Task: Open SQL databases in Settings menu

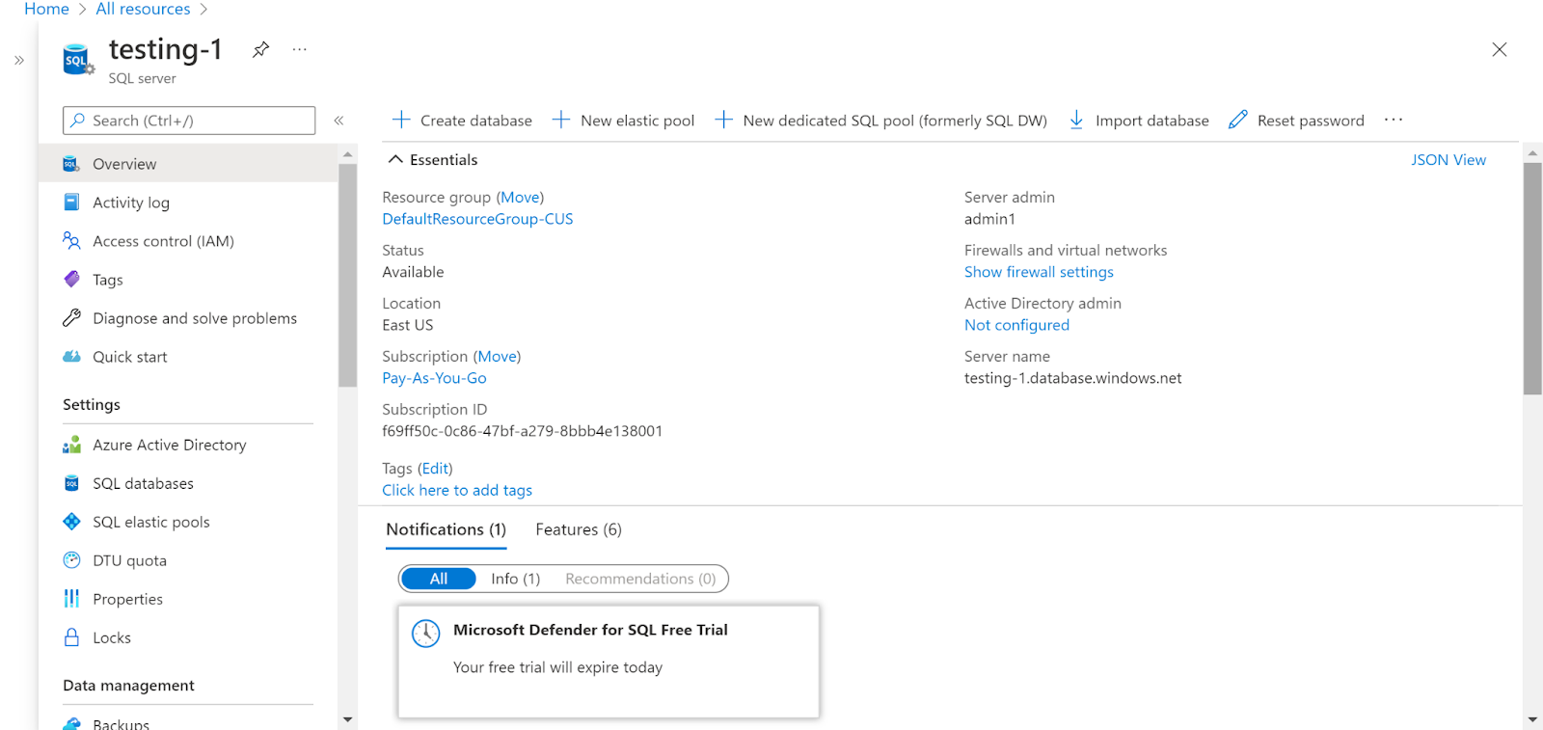Action: [x=143, y=483]
